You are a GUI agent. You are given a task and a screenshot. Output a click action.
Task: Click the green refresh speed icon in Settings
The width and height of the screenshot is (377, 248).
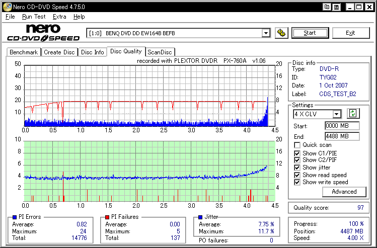click(x=353, y=113)
